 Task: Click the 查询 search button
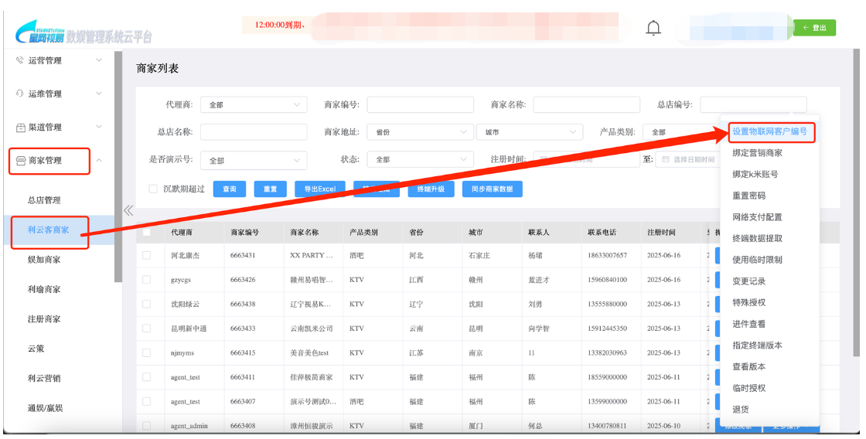click(229, 189)
